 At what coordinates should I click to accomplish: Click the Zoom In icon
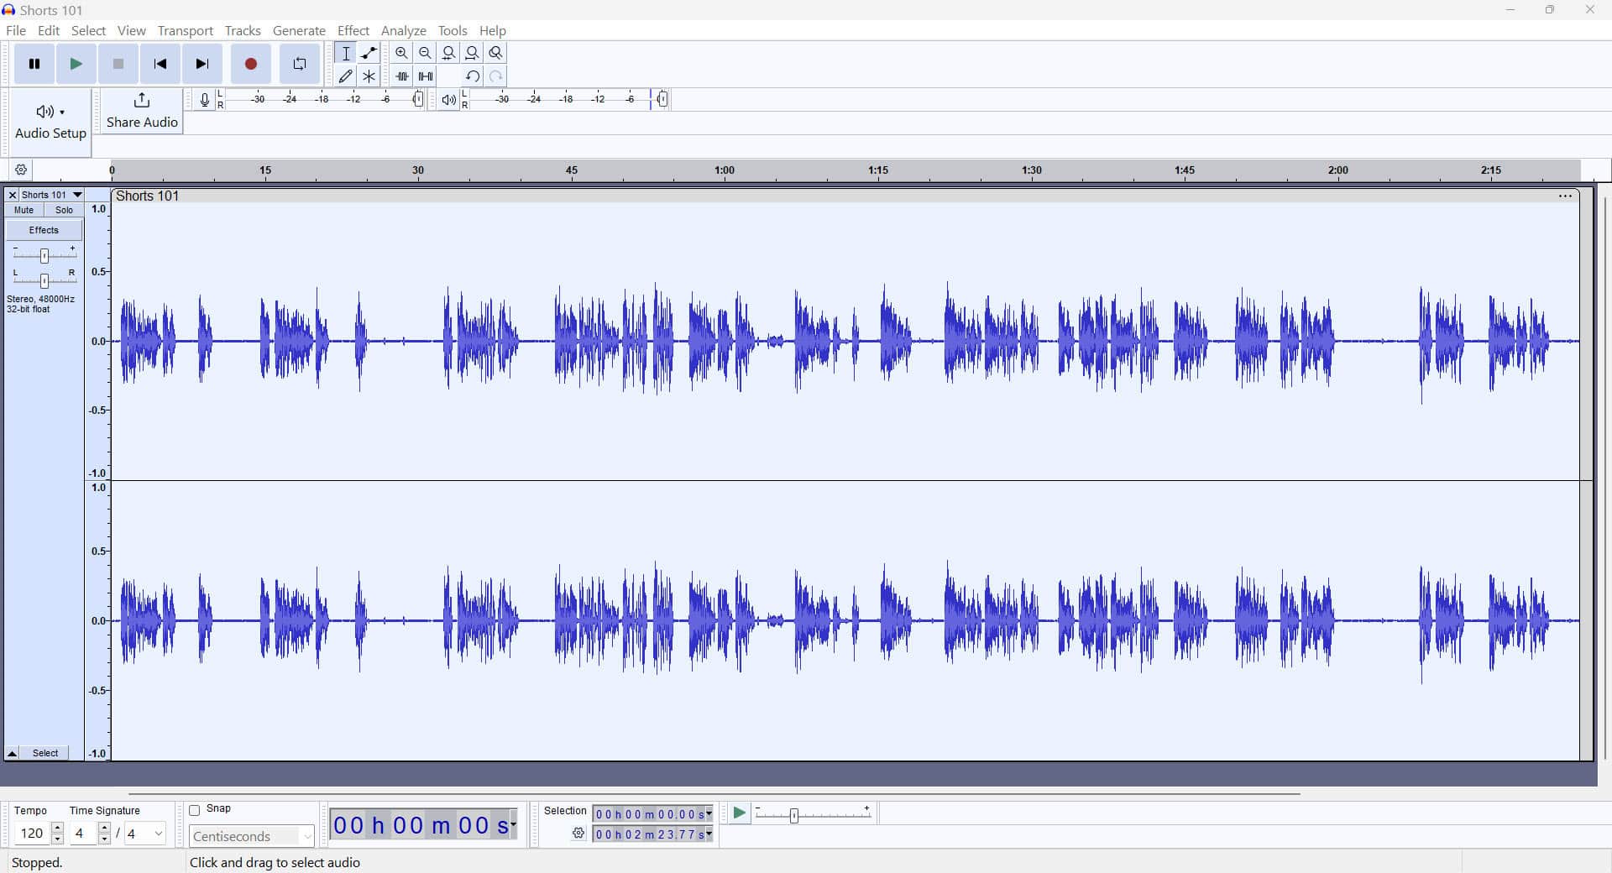tap(401, 52)
